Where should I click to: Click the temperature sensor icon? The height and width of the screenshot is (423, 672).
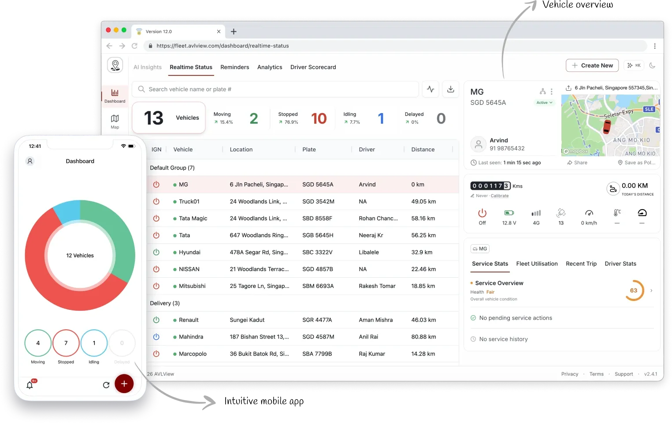coord(617,213)
